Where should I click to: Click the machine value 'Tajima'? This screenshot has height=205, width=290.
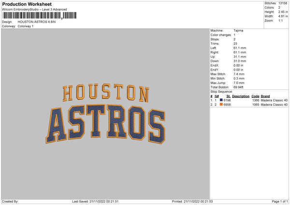(x=238, y=30)
